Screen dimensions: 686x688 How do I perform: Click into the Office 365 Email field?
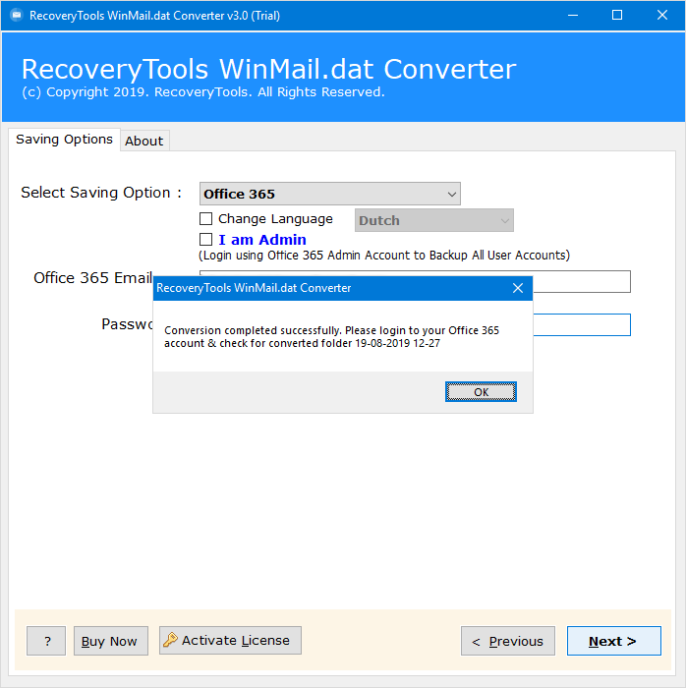point(582,282)
